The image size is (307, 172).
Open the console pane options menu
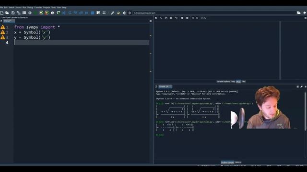pyautogui.click(x=306, y=86)
